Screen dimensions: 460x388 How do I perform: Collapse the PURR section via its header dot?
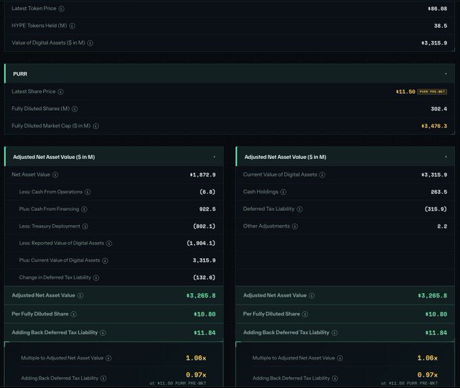click(446, 74)
